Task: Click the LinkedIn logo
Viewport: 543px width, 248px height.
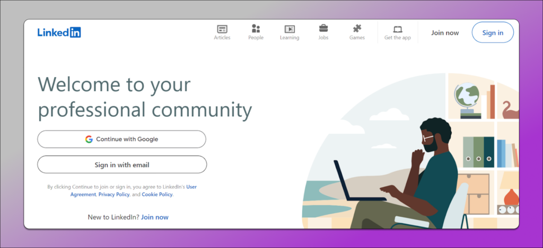Action: coord(59,32)
